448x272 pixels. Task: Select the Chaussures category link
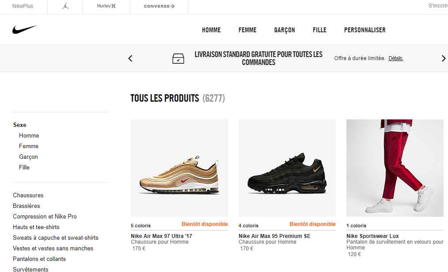click(x=28, y=195)
